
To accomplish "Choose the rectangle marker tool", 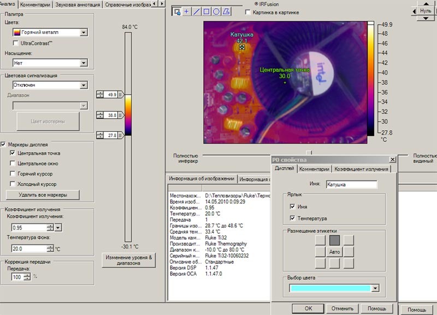I will click(x=206, y=11).
